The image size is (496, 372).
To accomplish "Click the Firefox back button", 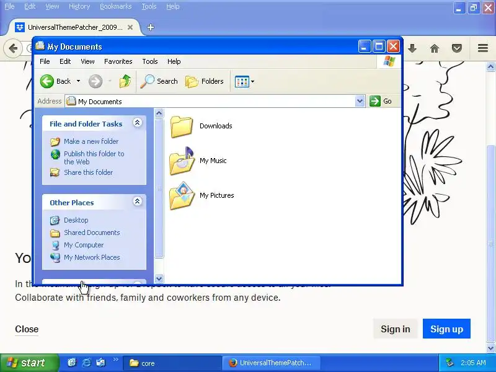I will pyautogui.click(x=13, y=48).
